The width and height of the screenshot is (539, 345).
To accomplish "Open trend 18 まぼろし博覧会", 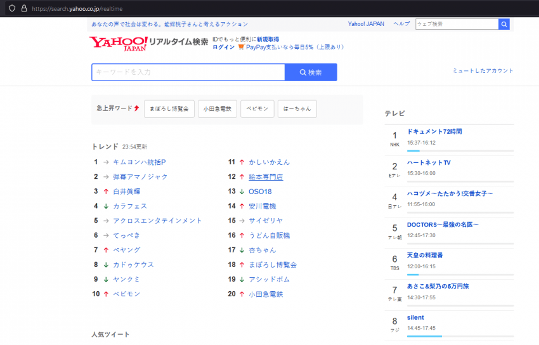I will tap(273, 264).
